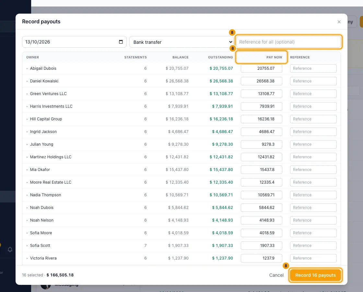Image resolution: width=363 pixels, height=292 pixels.
Task: Expand the Noah Nelson row
Action: tap(27, 220)
